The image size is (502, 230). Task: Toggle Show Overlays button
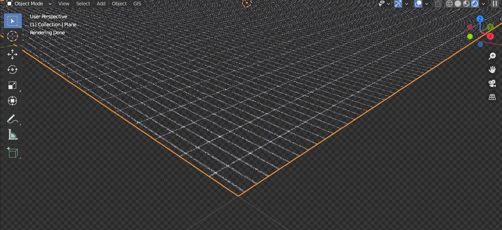(x=418, y=4)
